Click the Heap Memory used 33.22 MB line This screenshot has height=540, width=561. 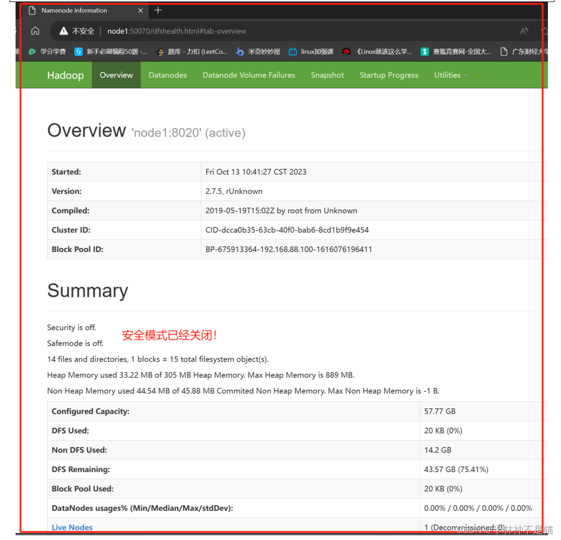[201, 375]
